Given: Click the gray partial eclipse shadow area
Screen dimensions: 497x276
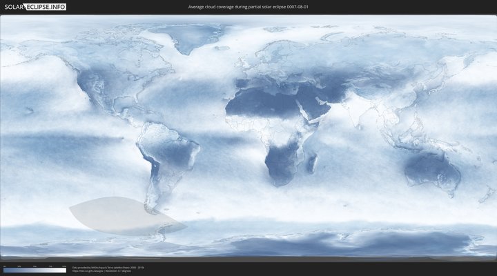Looking at the screenshot, I should point(117,215).
